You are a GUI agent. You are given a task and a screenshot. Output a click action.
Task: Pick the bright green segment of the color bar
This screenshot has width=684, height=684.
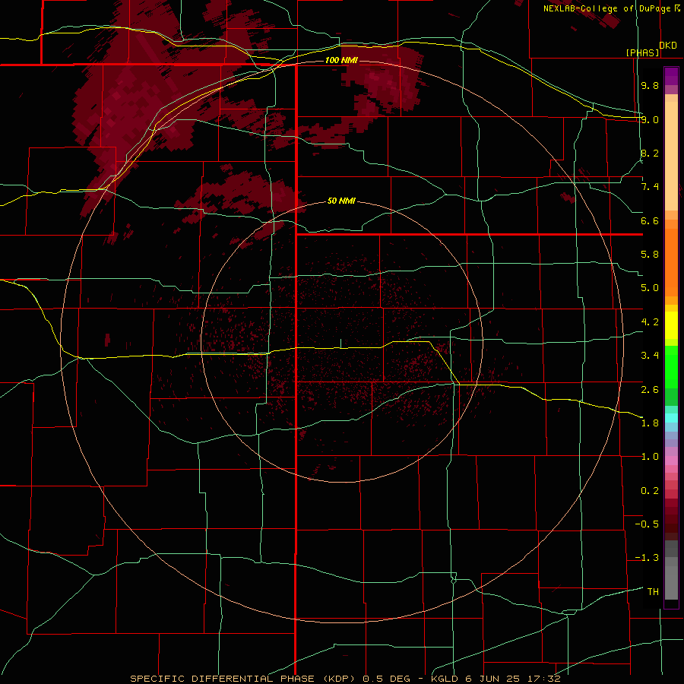coord(671,366)
